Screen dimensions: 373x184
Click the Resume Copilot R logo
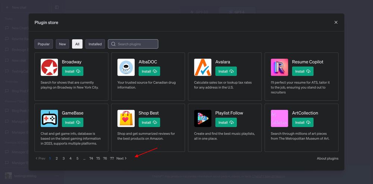pos(279,67)
